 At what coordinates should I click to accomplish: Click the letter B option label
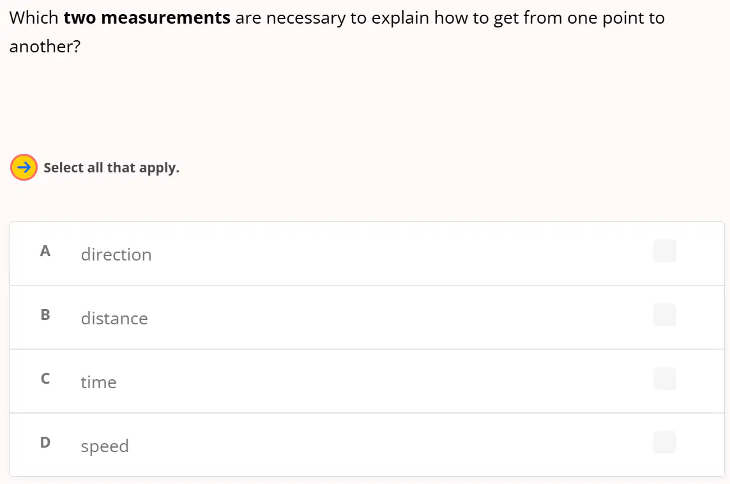pyautogui.click(x=45, y=315)
